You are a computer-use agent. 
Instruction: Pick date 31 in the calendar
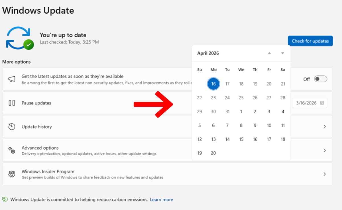(x=227, y=112)
